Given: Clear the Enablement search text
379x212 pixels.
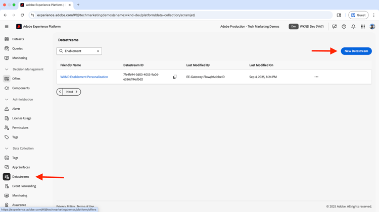Looking at the screenshot, I should click(98, 51).
